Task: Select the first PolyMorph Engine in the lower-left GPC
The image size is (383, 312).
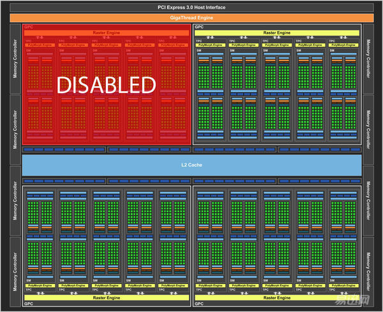Action: click(x=40, y=285)
